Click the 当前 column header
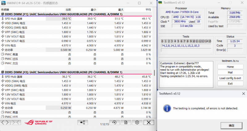 [68, 10]
